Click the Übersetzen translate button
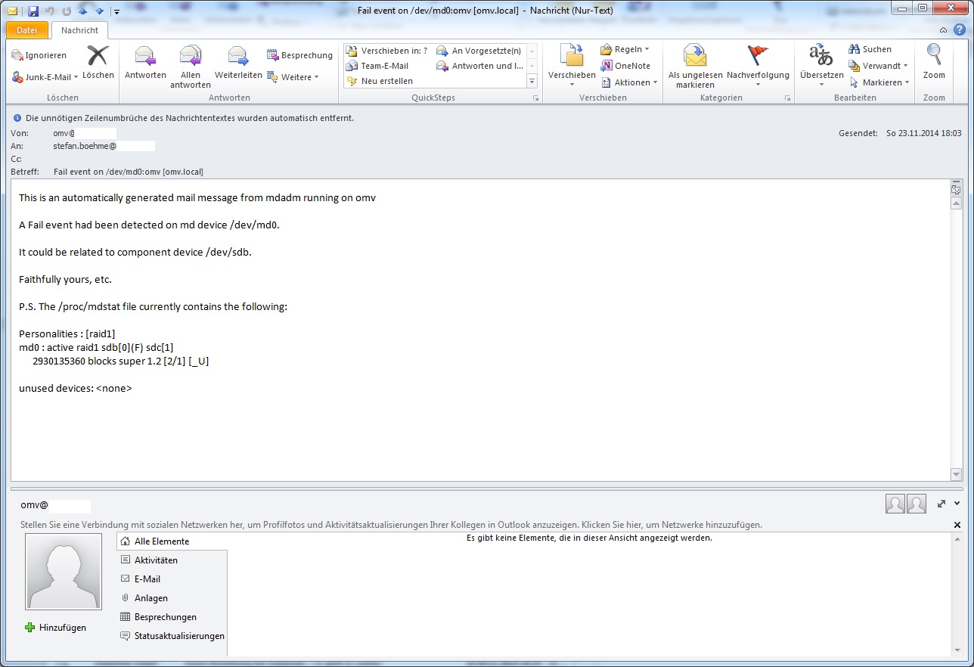 click(821, 67)
